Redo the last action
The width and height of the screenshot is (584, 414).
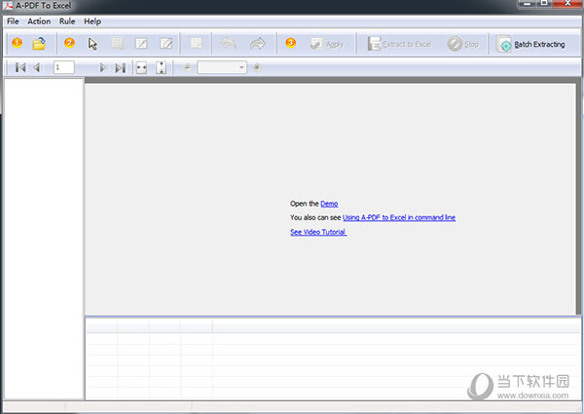click(257, 44)
